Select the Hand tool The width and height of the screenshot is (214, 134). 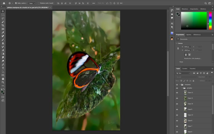tap(3, 79)
